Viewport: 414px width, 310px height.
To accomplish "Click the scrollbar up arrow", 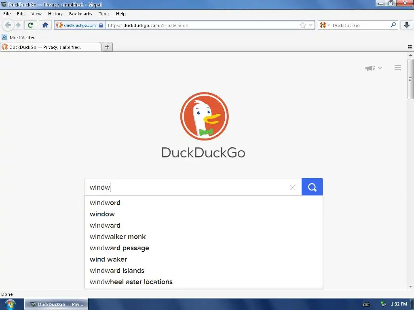I will pyautogui.click(x=410, y=55).
